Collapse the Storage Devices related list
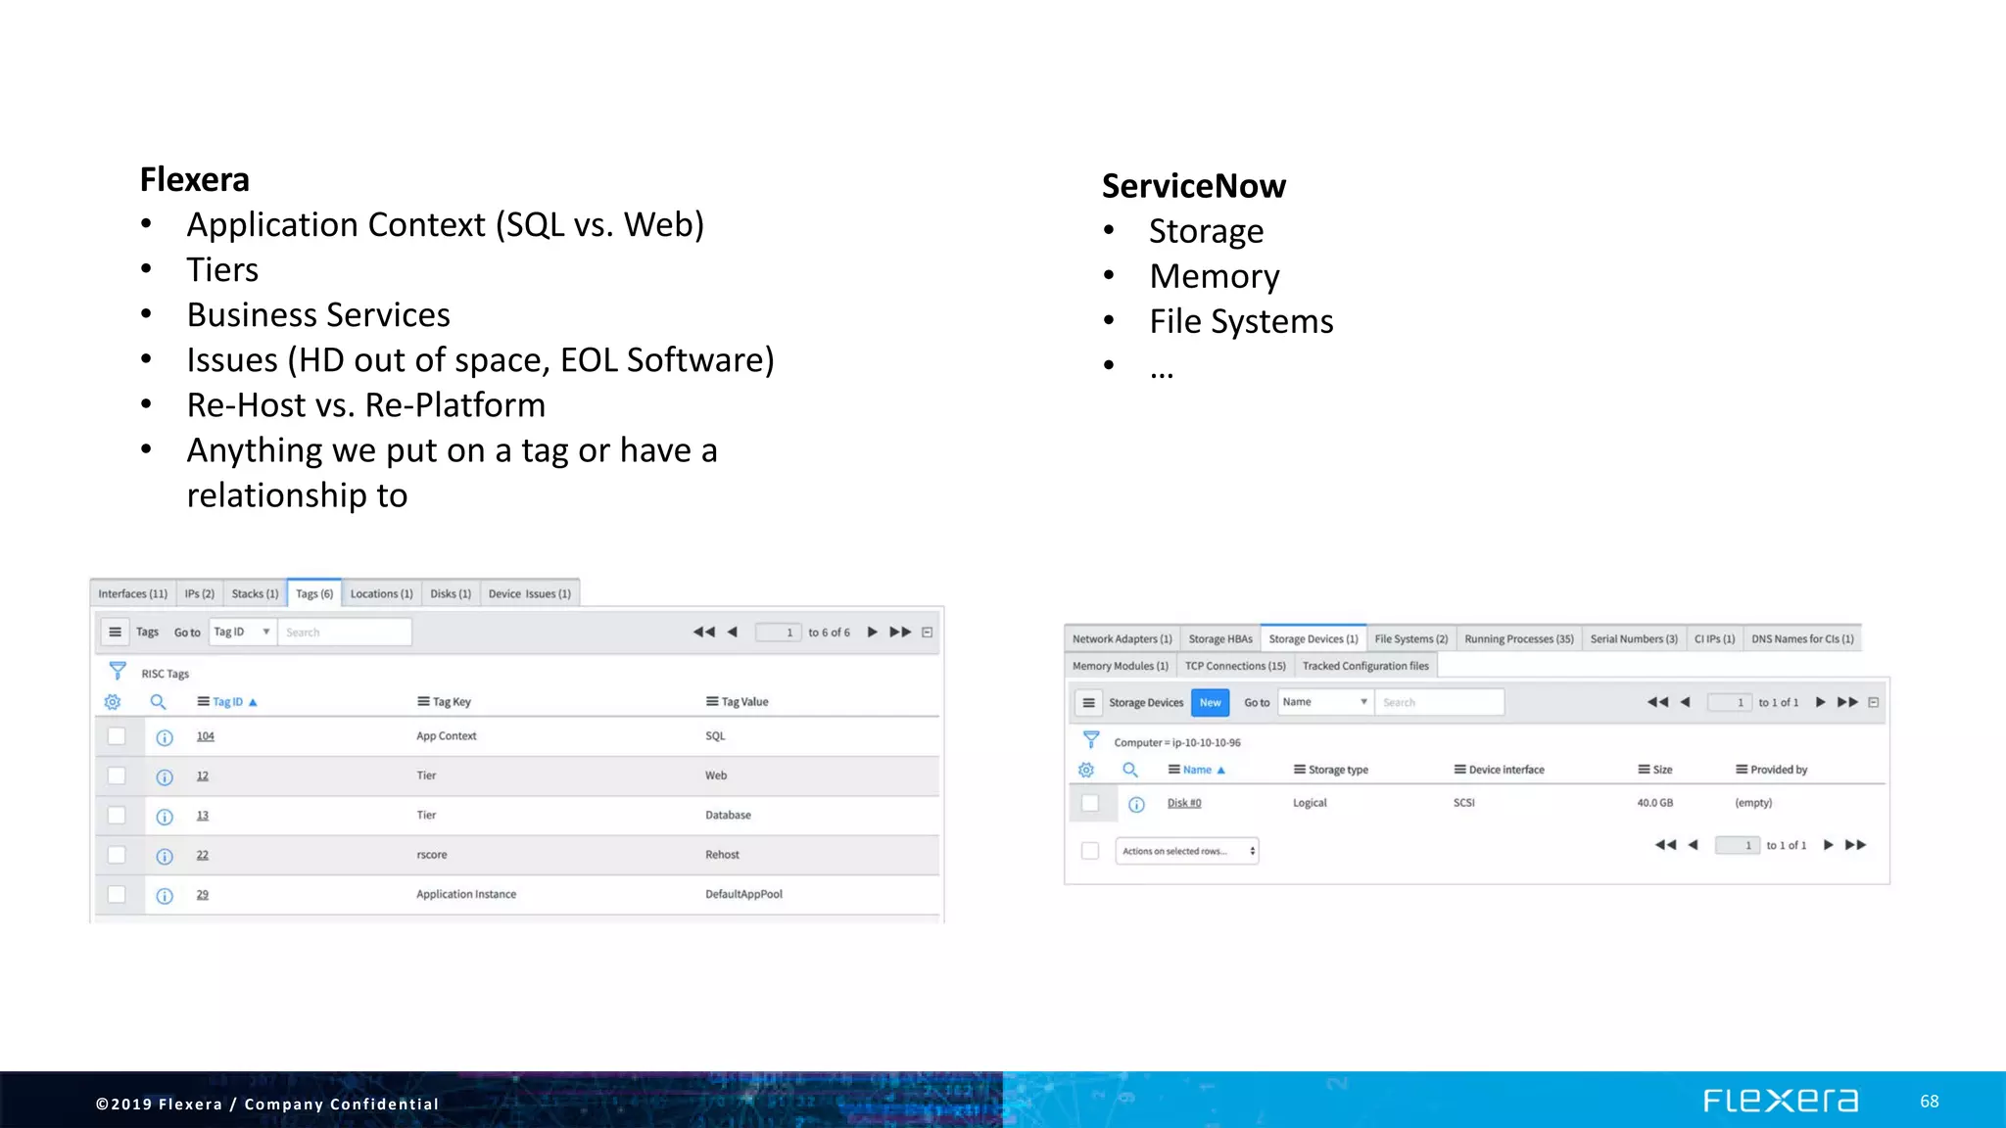The height and width of the screenshot is (1128, 2006). pyautogui.click(x=1873, y=702)
